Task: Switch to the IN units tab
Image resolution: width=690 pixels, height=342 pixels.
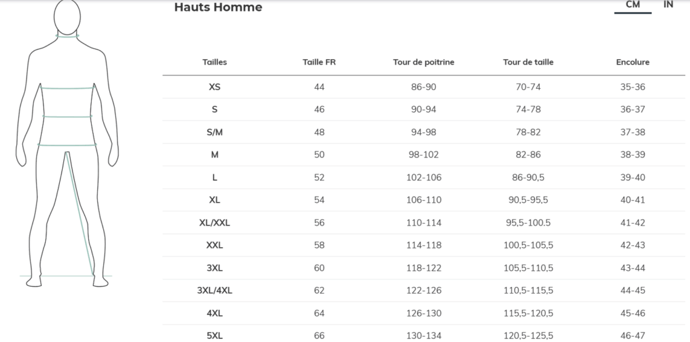Action: (668, 5)
